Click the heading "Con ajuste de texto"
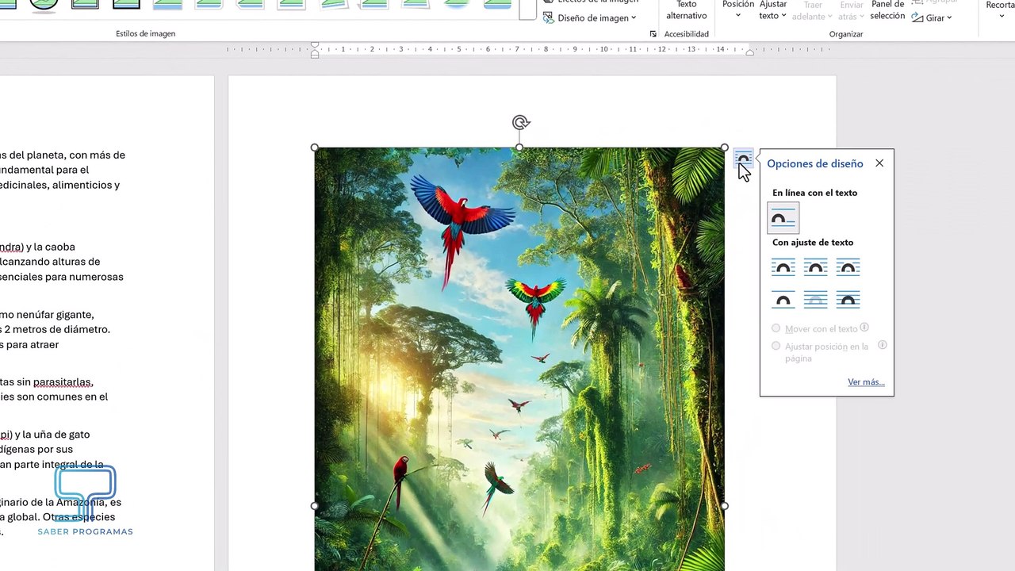Viewport: 1015px width, 571px height. 813,243
